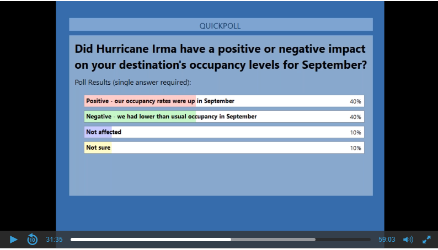
Task: Mute the audio with the speaker icon
Action: (x=408, y=240)
